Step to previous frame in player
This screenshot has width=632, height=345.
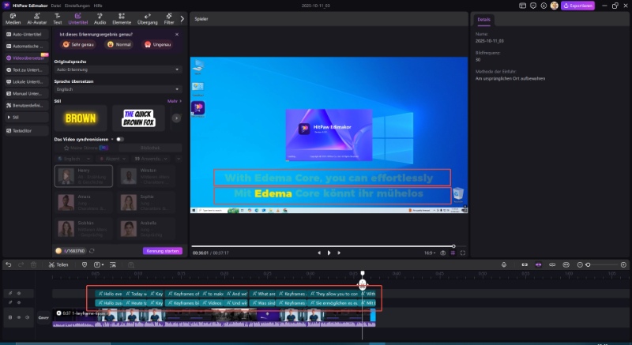(x=319, y=253)
